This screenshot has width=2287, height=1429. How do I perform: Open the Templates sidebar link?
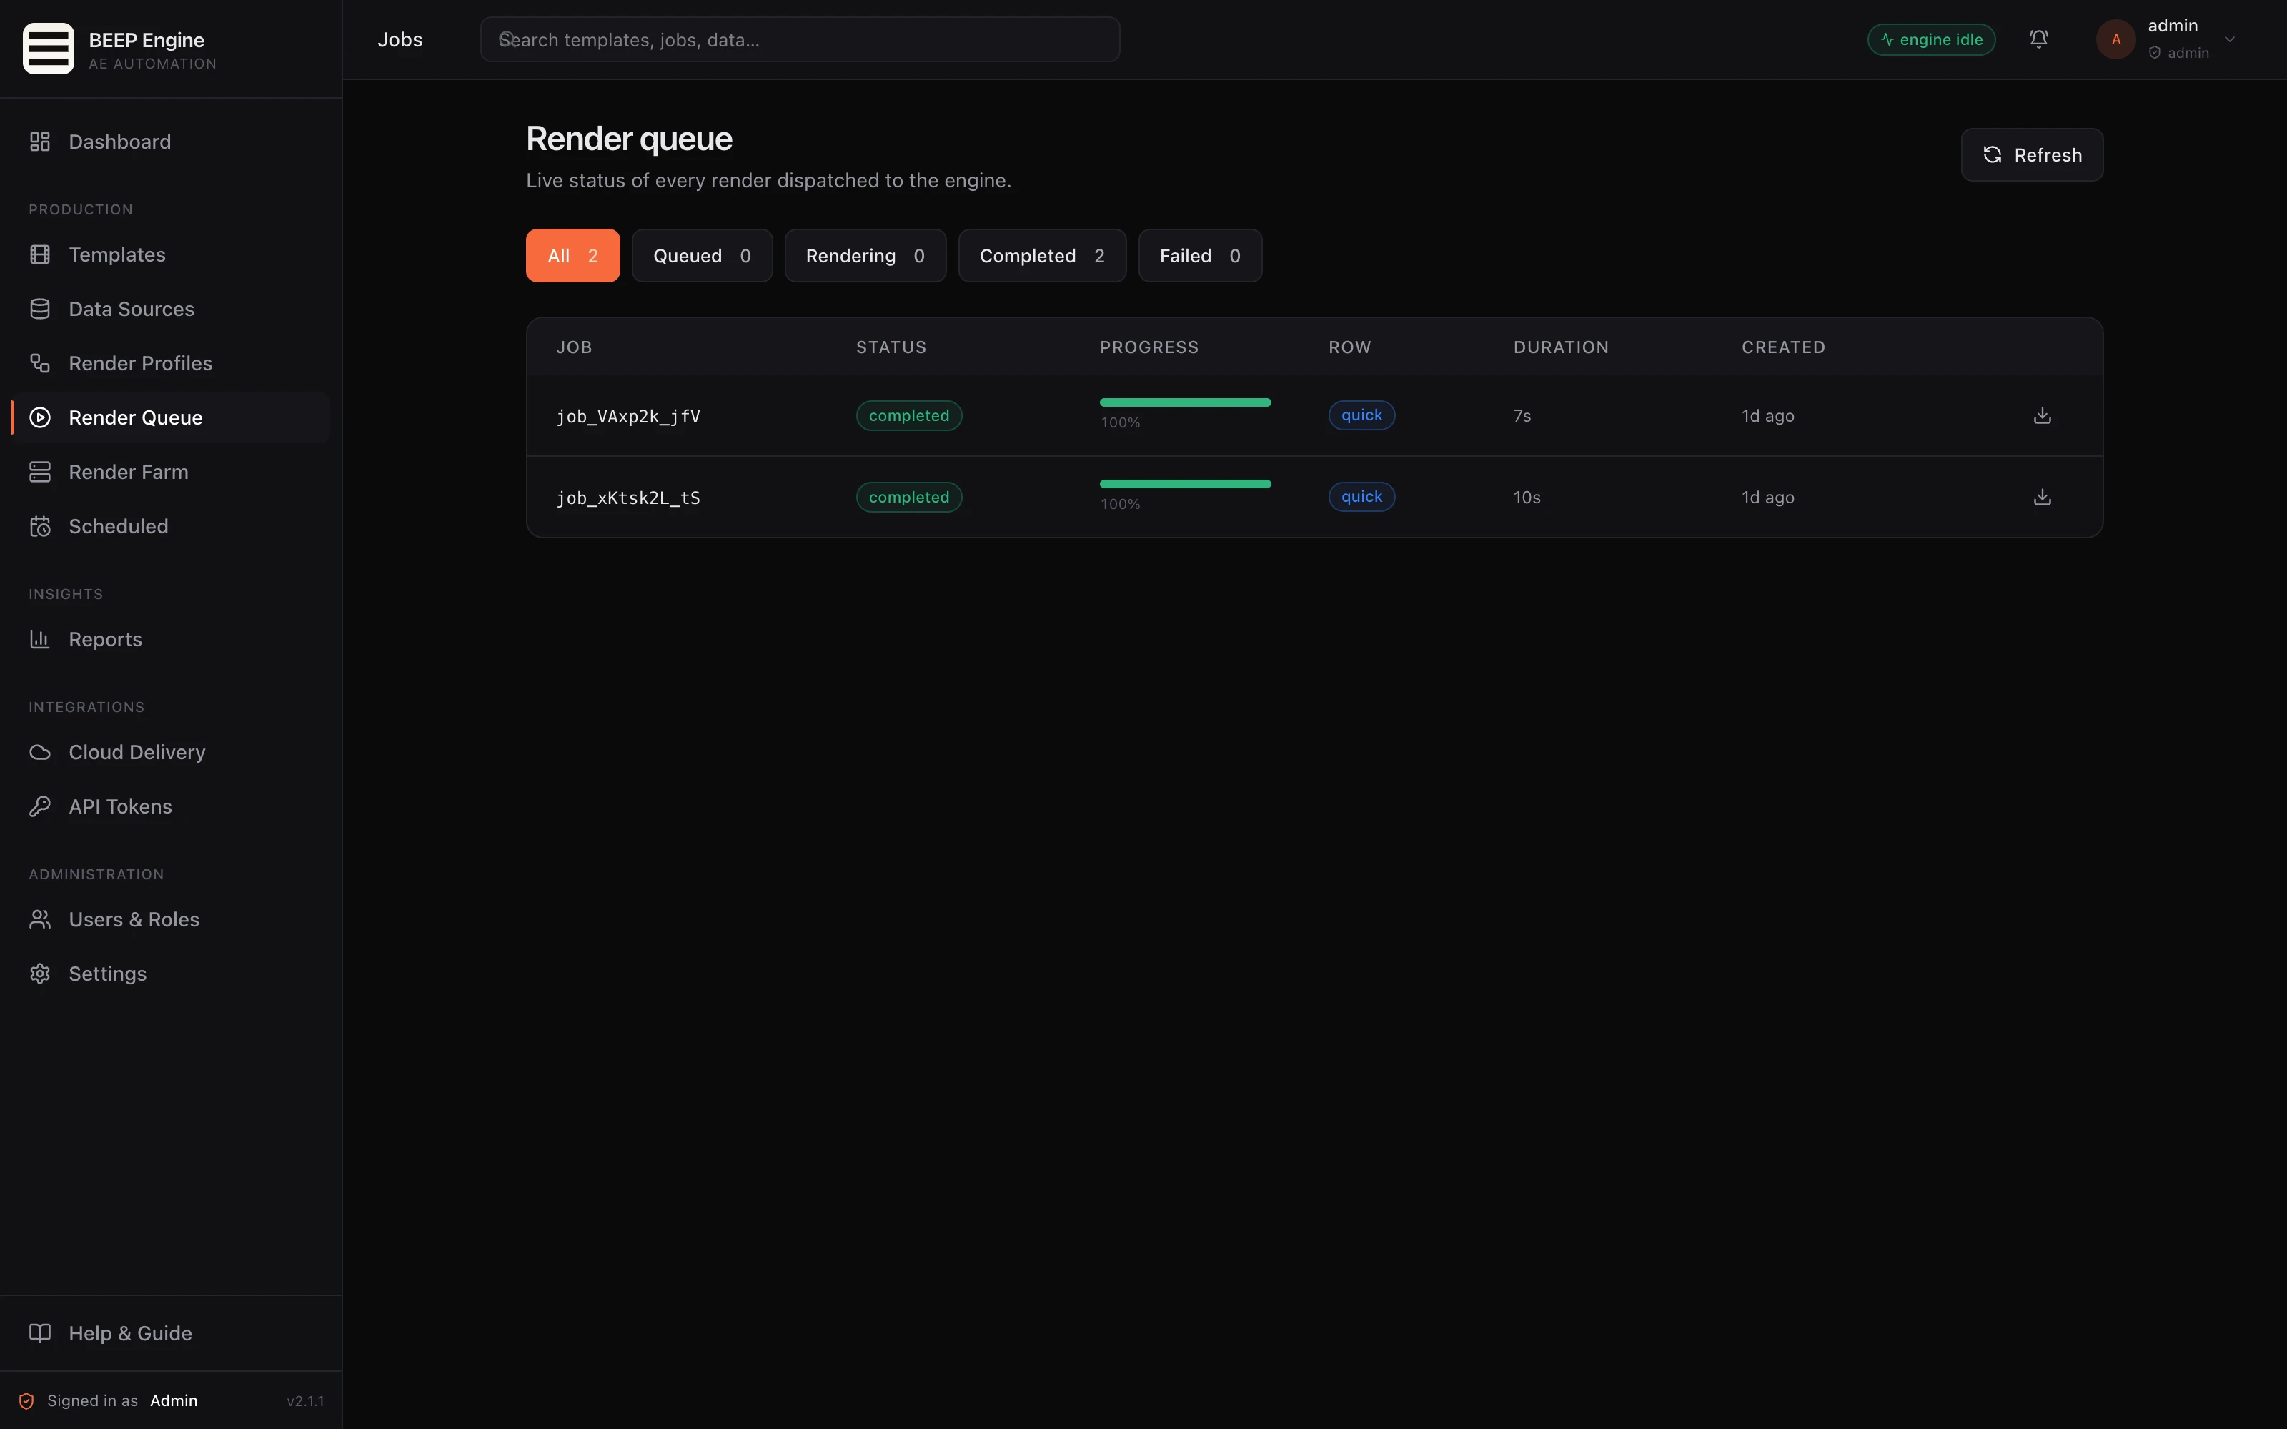pyautogui.click(x=171, y=255)
